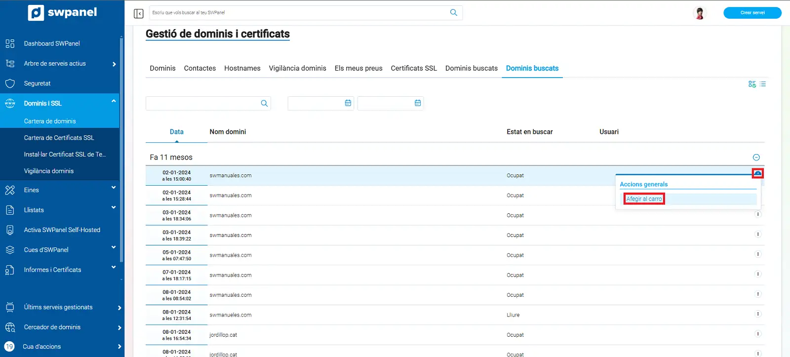Click the Últims serveis gestionats icon
The height and width of the screenshot is (357, 790).
click(10, 307)
